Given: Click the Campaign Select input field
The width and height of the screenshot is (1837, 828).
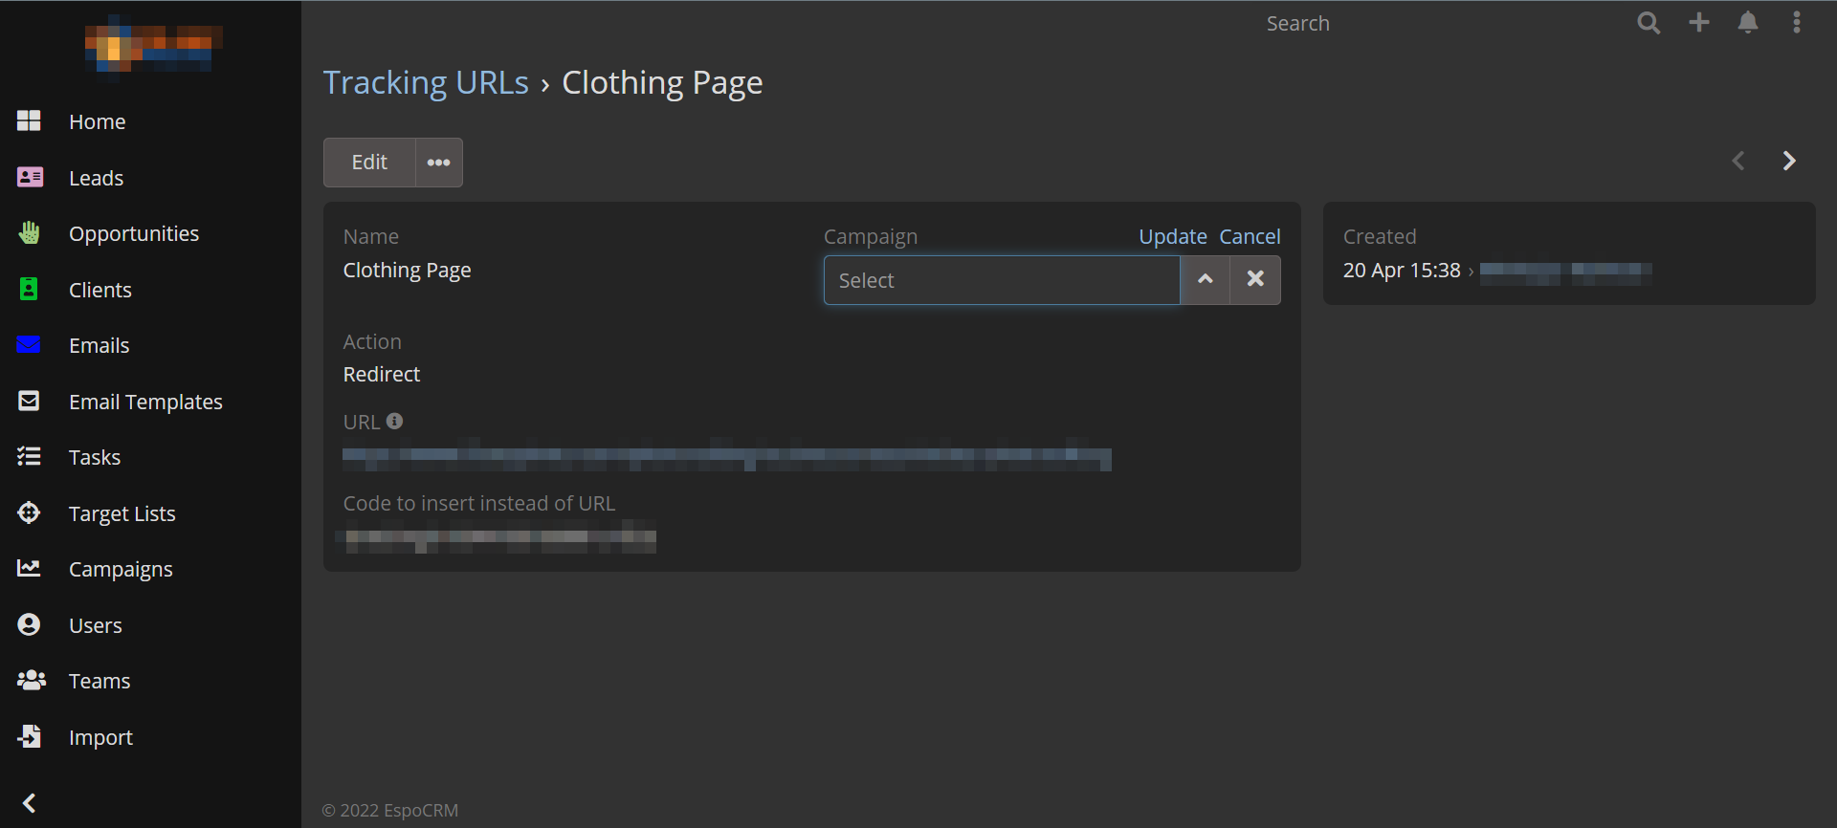Looking at the screenshot, I should tap(1001, 280).
